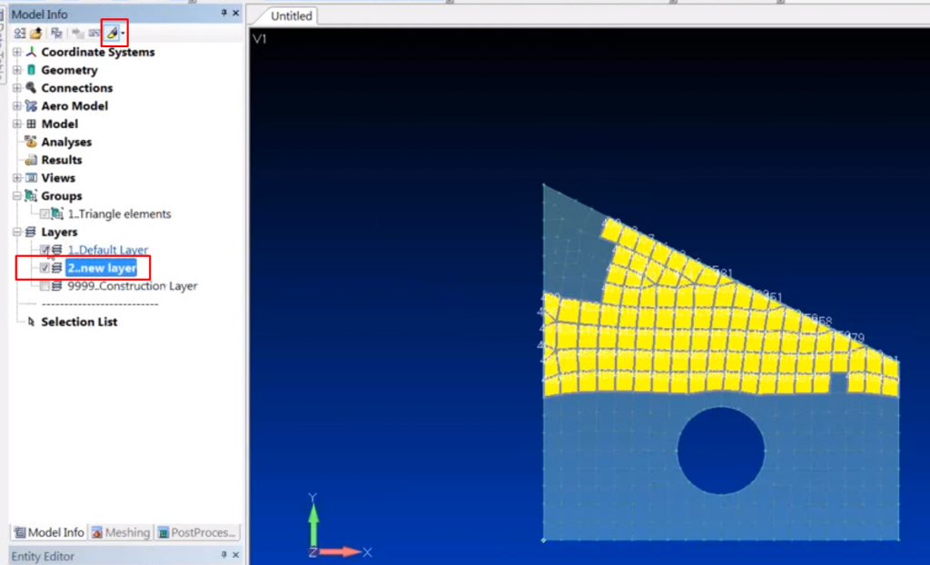Expand the Views node
This screenshot has width=930, height=565.
click(x=17, y=178)
